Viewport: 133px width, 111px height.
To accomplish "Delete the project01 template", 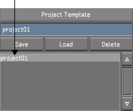I will coord(111,44).
